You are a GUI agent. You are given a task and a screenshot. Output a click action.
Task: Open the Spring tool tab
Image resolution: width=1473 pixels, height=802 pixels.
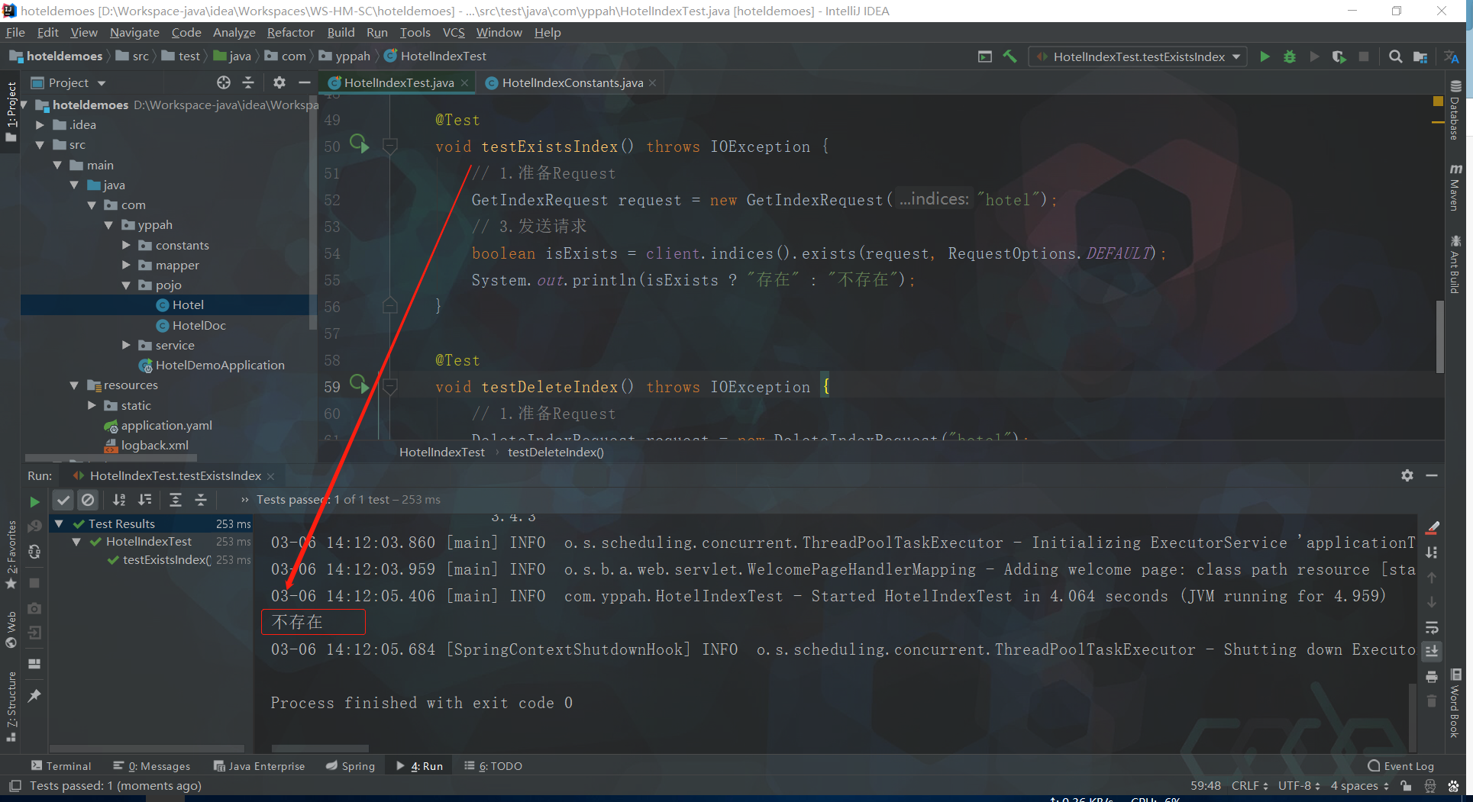coord(350,765)
